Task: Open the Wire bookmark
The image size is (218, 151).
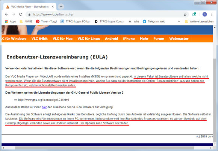Action: (x=134, y=21)
